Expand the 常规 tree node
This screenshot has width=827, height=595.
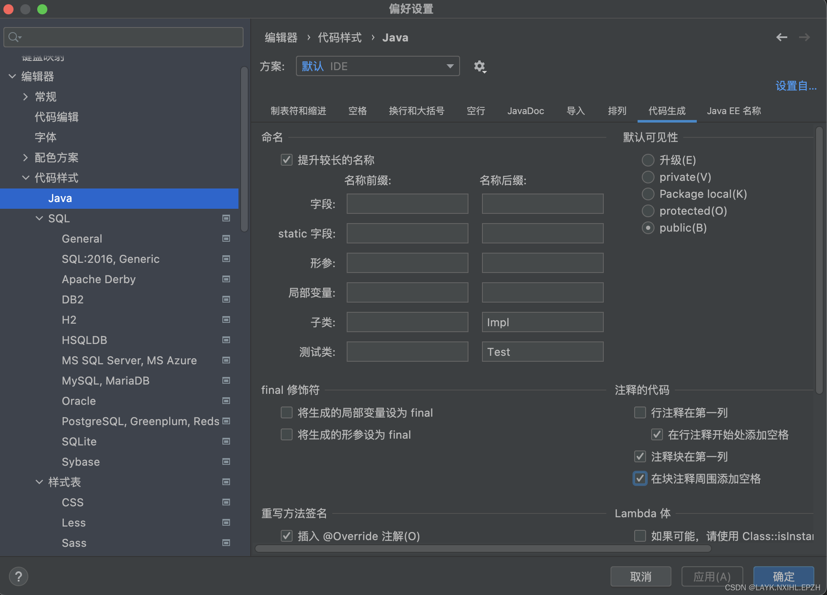pos(25,97)
